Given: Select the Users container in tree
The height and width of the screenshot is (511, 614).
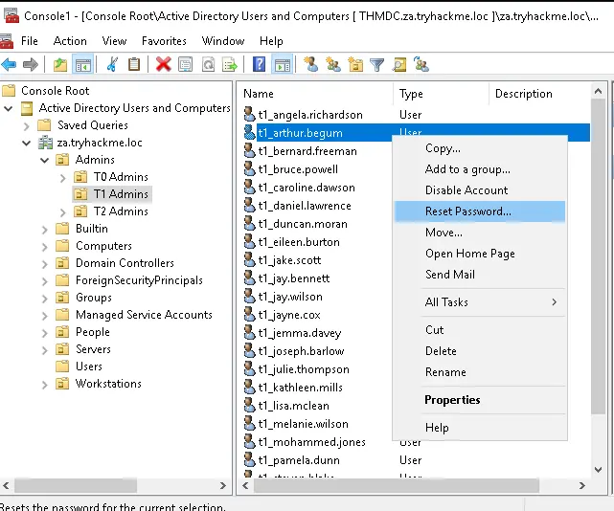Looking at the screenshot, I should pyautogui.click(x=89, y=367).
